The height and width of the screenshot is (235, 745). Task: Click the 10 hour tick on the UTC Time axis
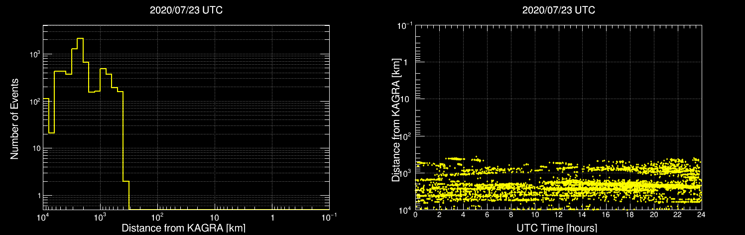[534, 215]
